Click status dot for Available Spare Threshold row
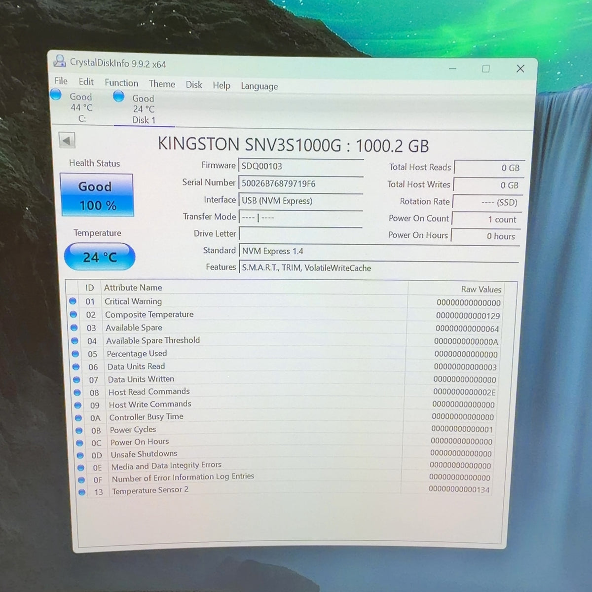This screenshot has width=592, height=592. (74, 340)
